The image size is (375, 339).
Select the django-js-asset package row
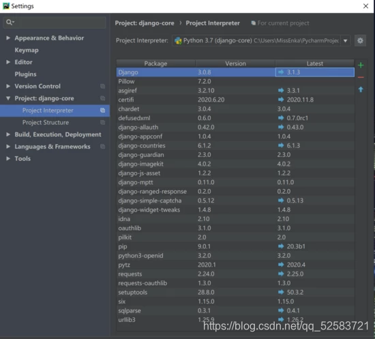235,173
